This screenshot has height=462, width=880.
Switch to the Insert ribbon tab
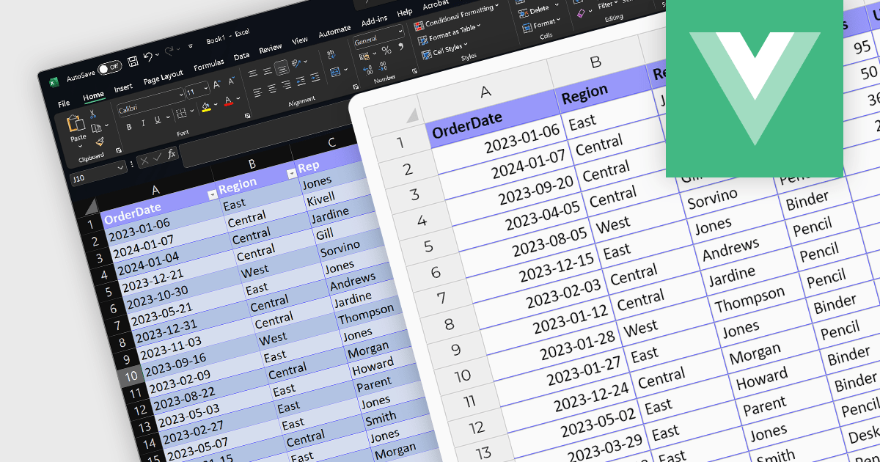click(x=123, y=88)
